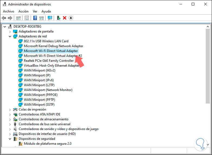The height and width of the screenshot is (155, 212).
Task: Click the show/hide action pane icon
Action: (42, 18)
